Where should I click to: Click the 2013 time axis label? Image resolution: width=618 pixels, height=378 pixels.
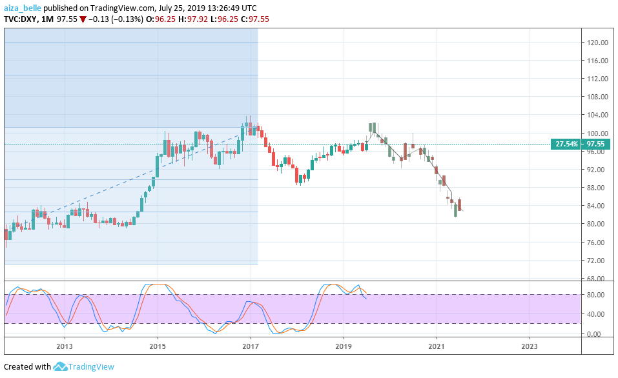(x=65, y=346)
